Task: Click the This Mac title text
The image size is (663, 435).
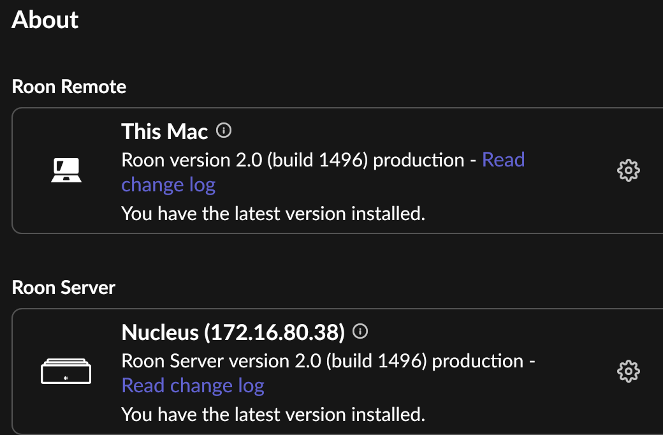Action: click(x=164, y=131)
